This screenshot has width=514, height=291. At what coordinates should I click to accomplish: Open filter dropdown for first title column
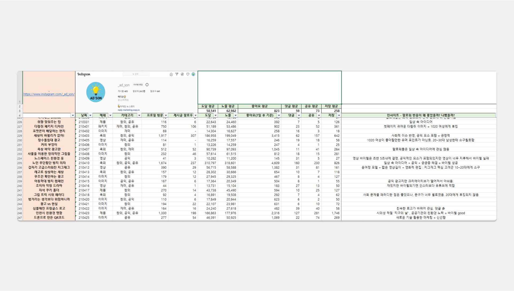pyautogui.click(x=73, y=115)
